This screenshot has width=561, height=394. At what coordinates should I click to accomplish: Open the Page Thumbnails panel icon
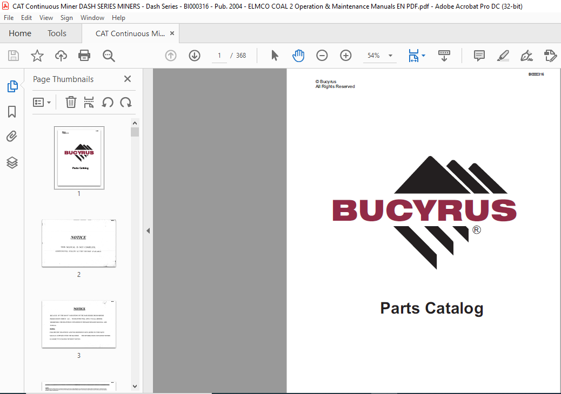coord(12,86)
